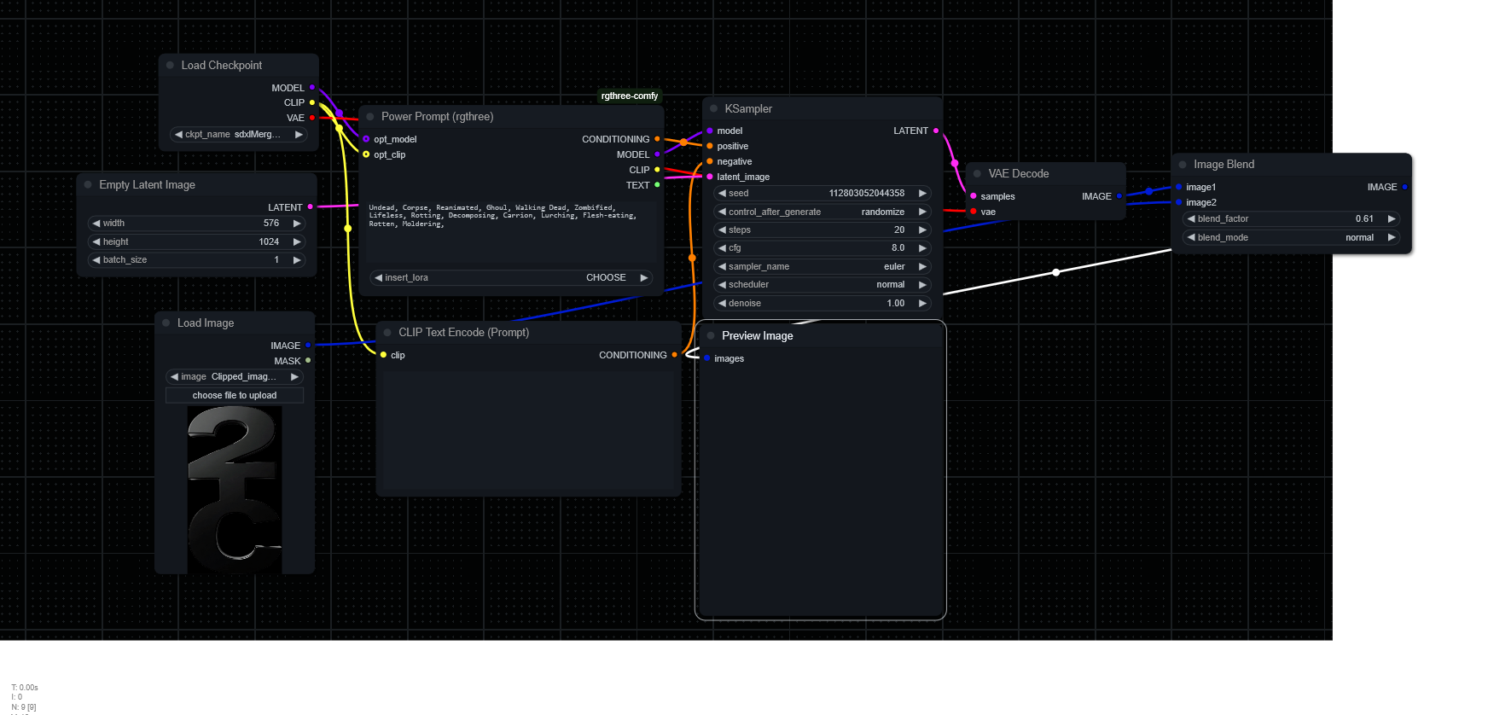
Task: Toggle collapse dot on Preview Image node
Action: [x=711, y=336]
